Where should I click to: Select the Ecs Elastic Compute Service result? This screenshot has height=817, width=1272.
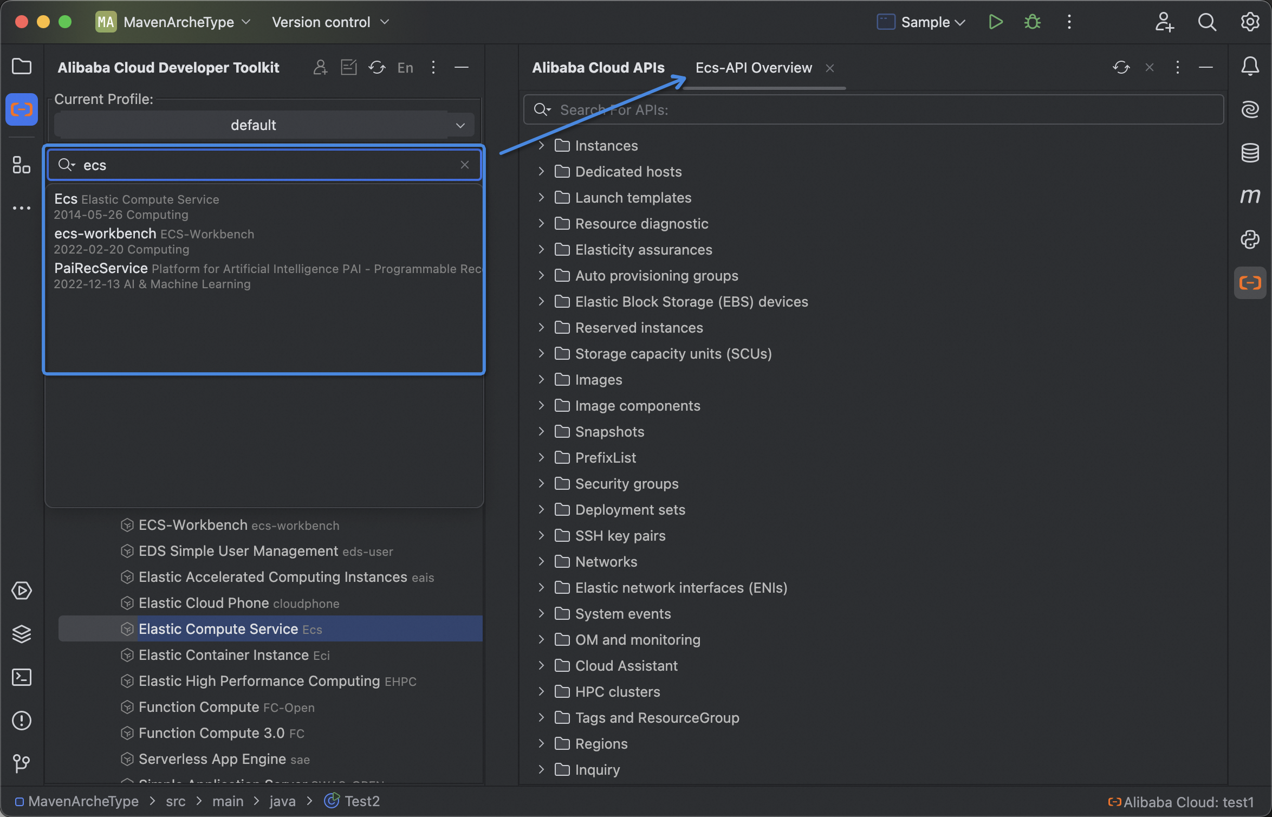pos(264,207)
